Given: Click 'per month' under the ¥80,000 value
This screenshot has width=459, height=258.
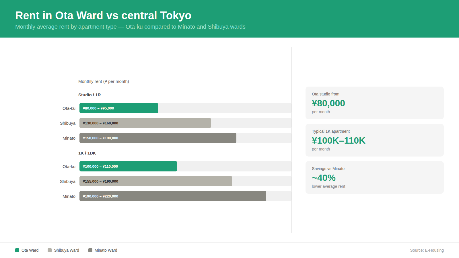Looking at the screenshot, I should (321, 112).
